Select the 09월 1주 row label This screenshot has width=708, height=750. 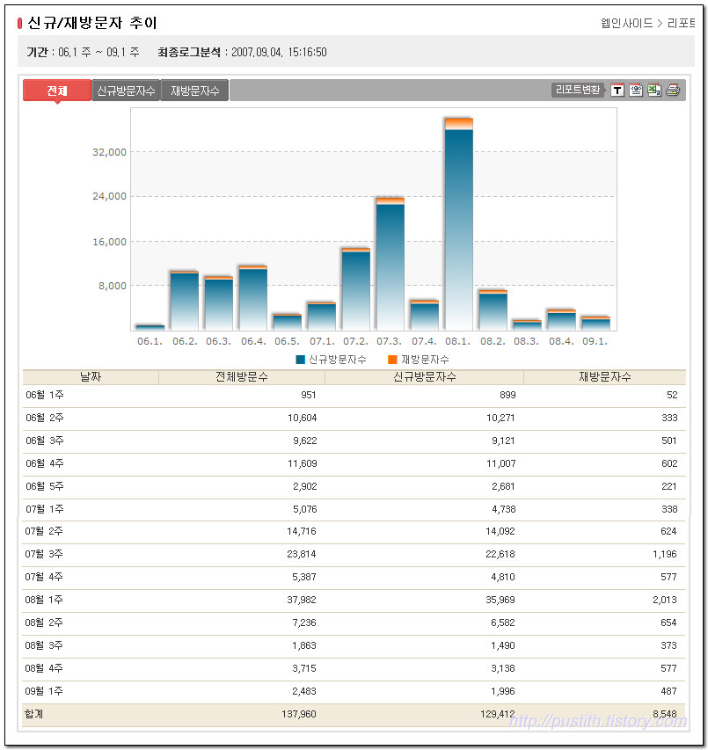pyautogui.click(x=44, y=692)
